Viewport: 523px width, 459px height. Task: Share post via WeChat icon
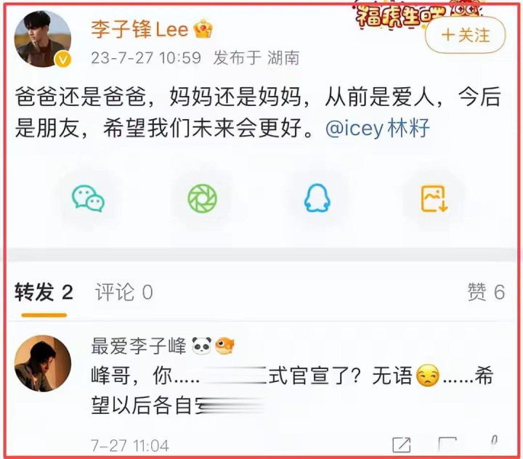point(89,199)
